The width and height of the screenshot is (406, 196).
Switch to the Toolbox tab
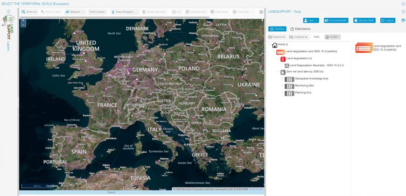coord(278,29)
